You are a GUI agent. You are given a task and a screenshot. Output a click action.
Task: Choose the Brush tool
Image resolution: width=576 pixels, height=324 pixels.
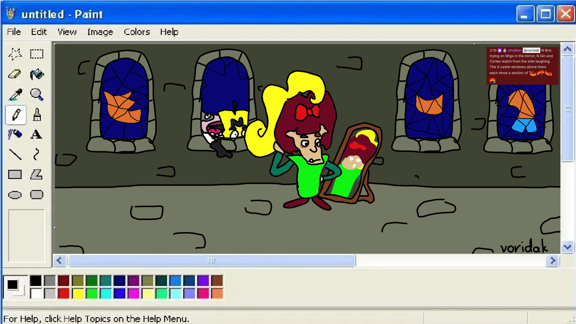click(x=37, y=115)
